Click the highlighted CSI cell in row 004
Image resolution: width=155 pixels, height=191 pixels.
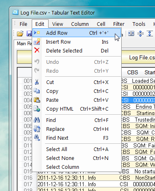pos(125,100)
